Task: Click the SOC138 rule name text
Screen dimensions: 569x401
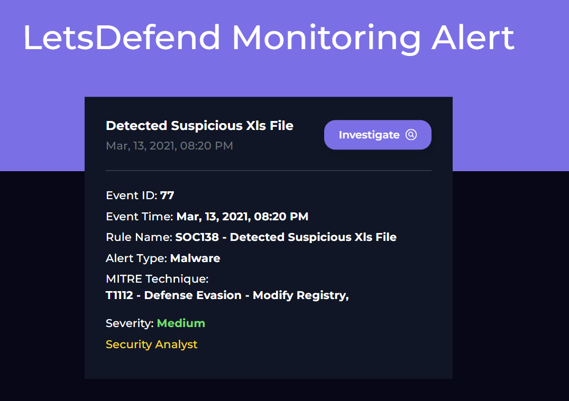Action: [286, 237]
